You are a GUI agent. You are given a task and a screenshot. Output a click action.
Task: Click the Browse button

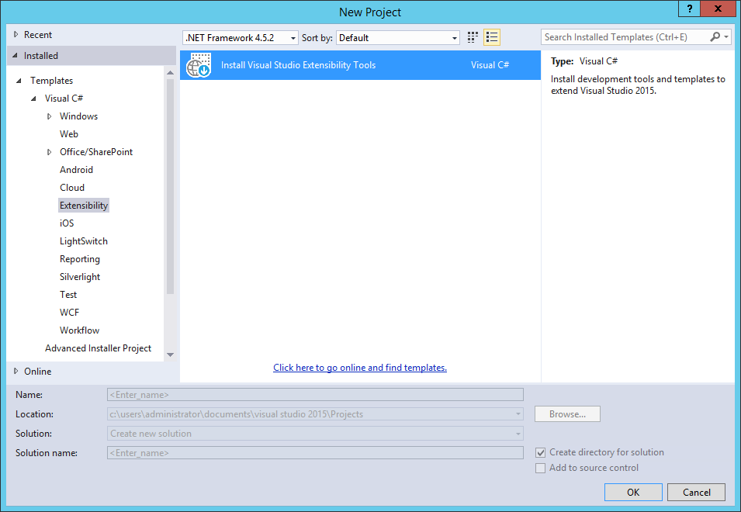coord(566,413)
